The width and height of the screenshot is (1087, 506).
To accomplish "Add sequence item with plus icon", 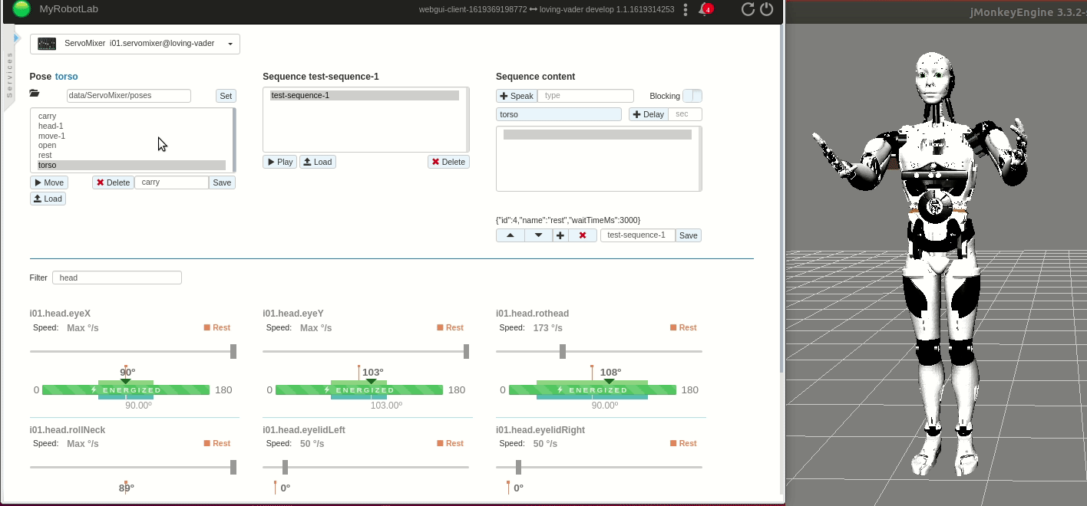I will click(x=560, y=235).
